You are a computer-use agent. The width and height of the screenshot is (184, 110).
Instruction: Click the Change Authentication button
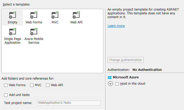126,60
